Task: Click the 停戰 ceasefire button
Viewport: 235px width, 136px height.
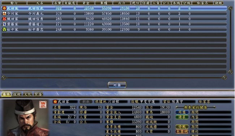Action: coord(182,127)
